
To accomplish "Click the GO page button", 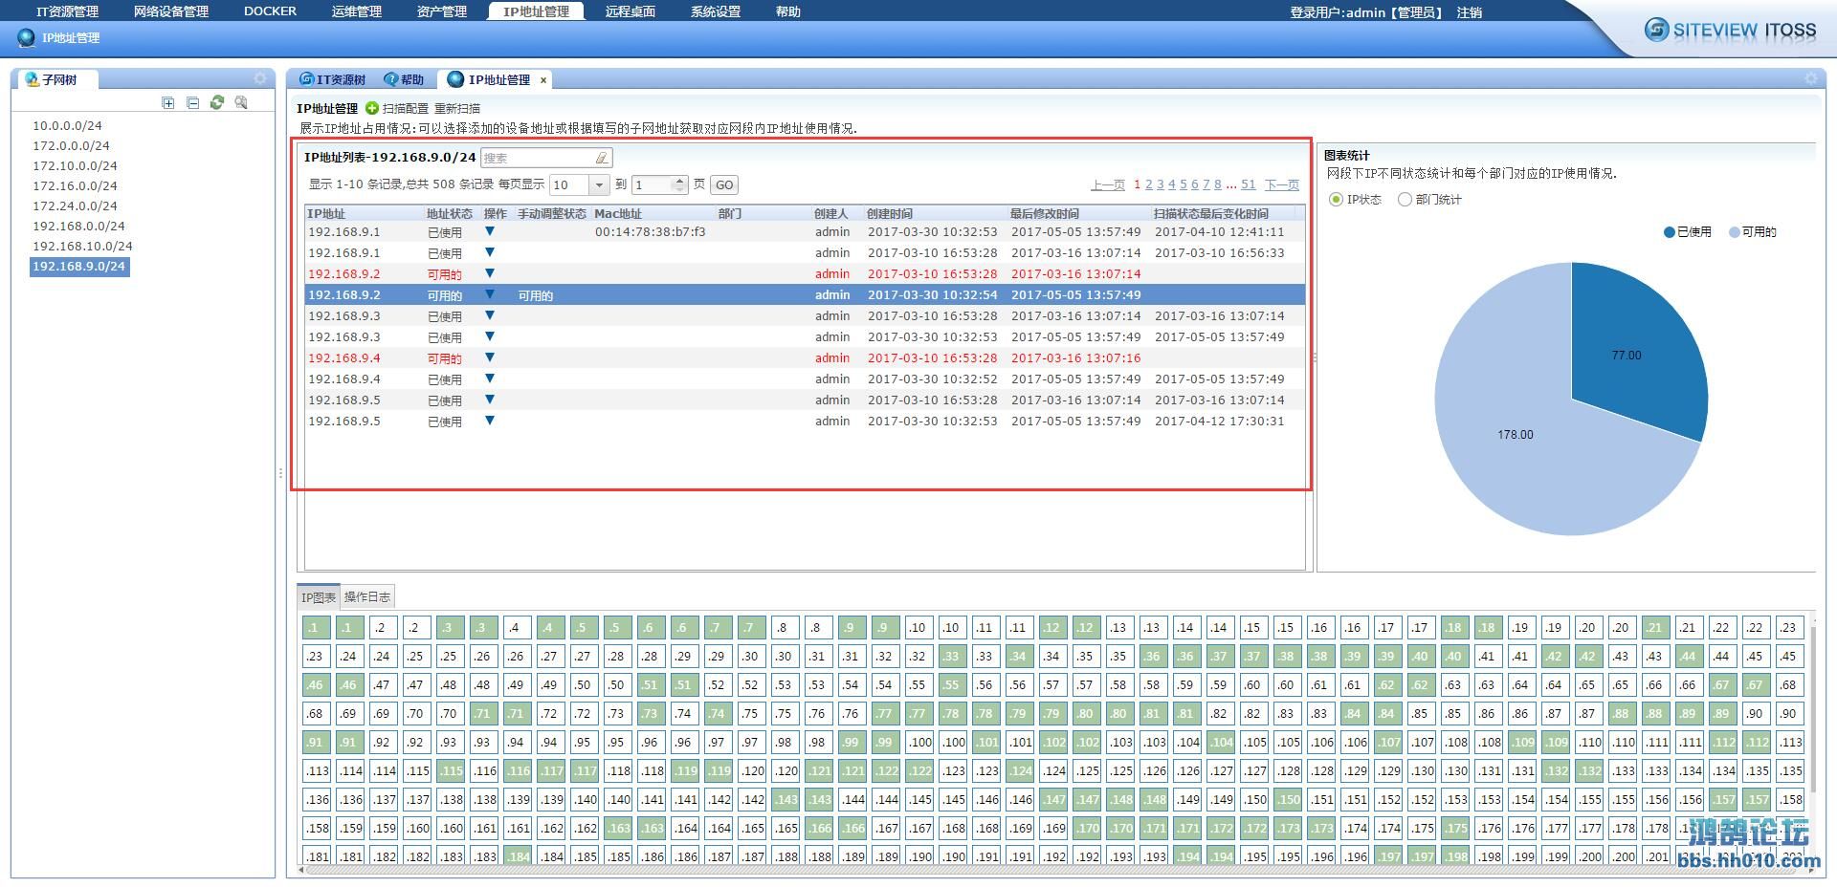I will point(724,184).
